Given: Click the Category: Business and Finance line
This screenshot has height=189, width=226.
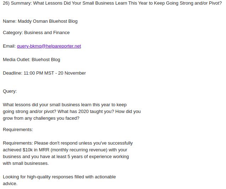Looking at the screenshot, I should tap(36, 33).
